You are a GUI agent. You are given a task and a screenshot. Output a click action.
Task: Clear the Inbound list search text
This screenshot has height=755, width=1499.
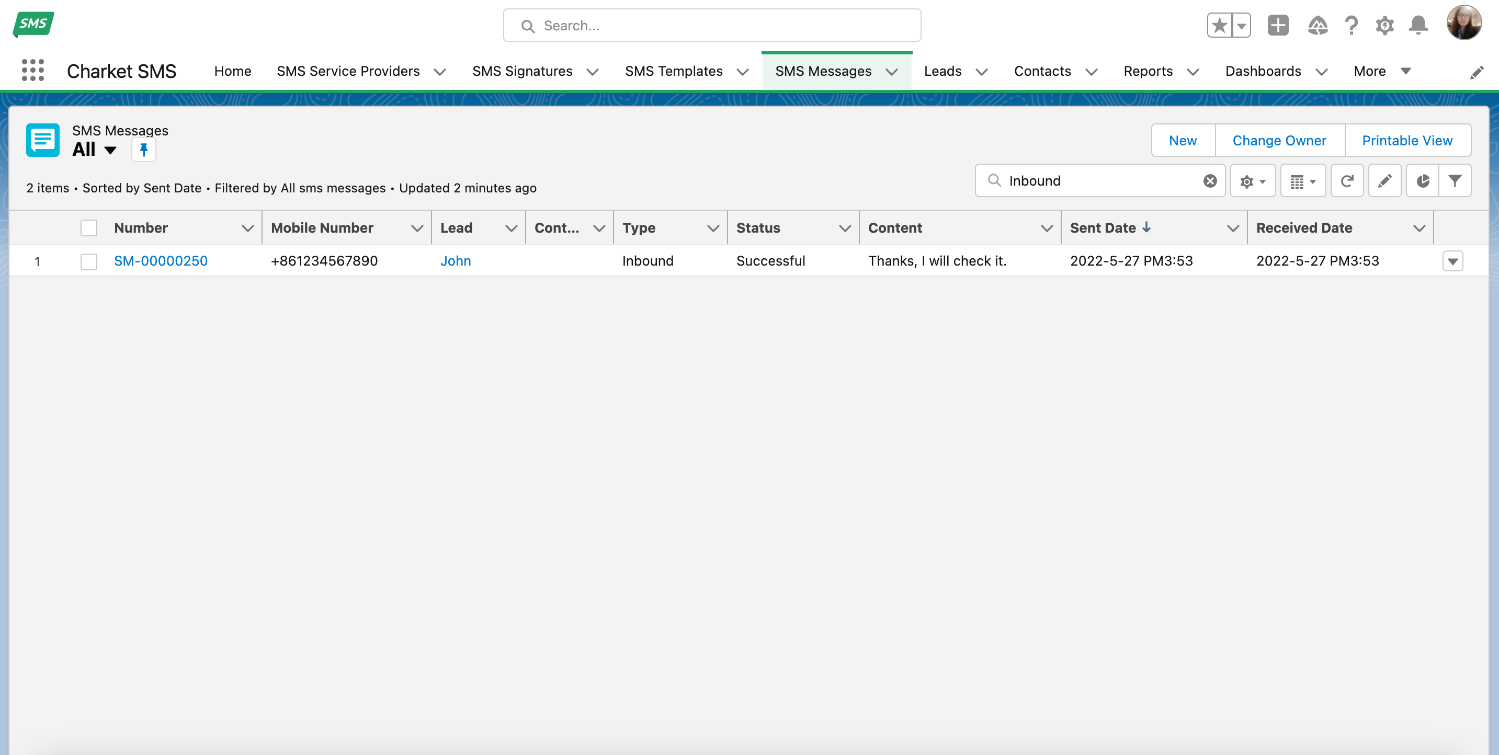pos(1210,181)
